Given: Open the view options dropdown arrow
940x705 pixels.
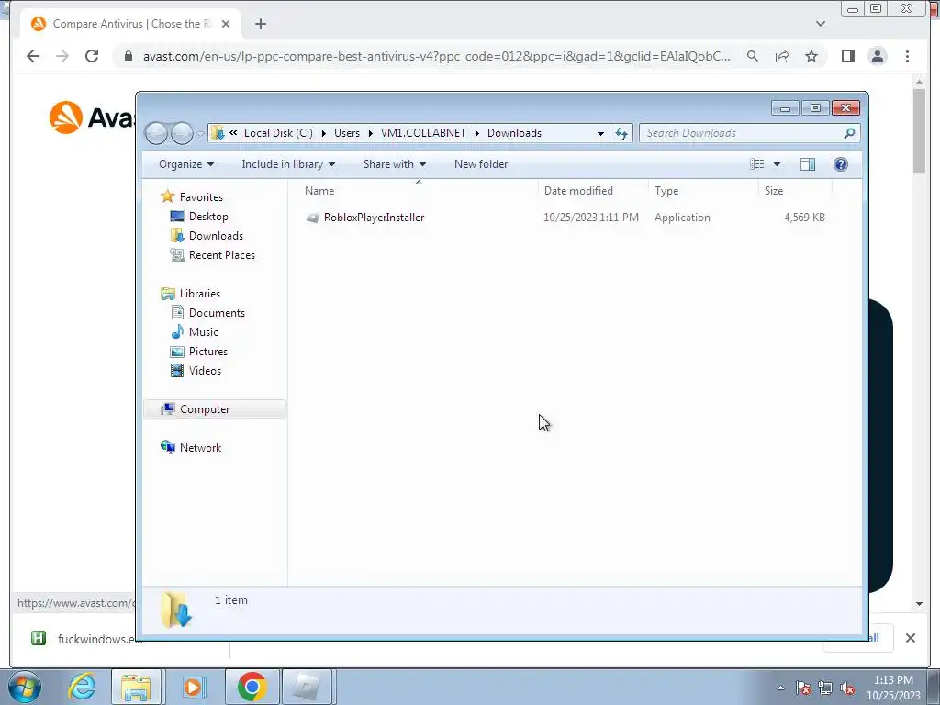Looking at the screenshot, I should point(777,164).
